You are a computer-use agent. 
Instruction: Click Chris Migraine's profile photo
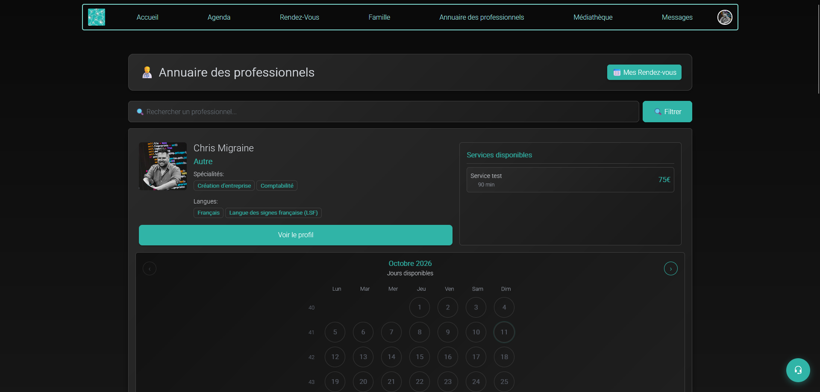pos(163,166)
